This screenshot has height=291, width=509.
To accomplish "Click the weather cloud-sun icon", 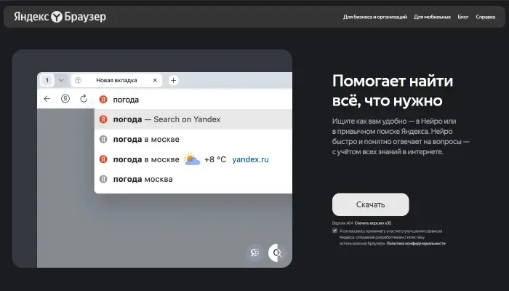I will click(x=192, y=159).
